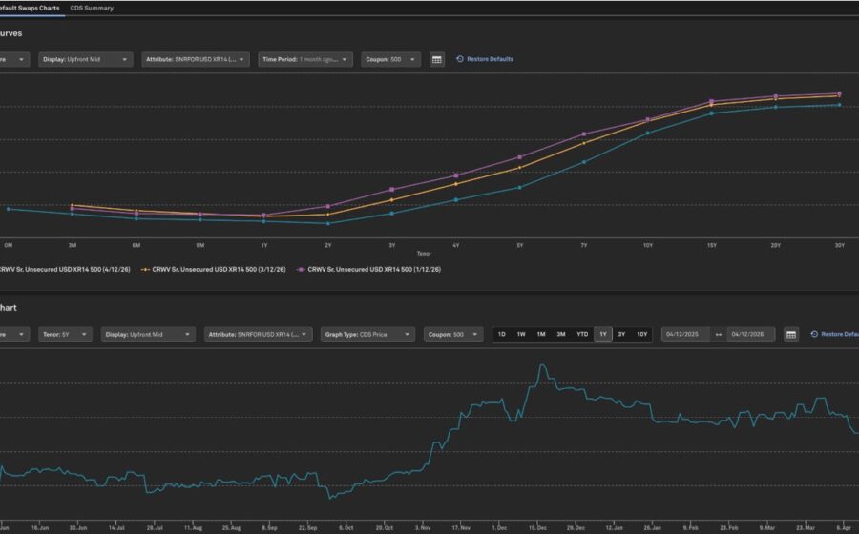Viewport: 859px width, 534px height.
Task: Open chart Coupon: 500 dropdown
Action: (453, 335)
